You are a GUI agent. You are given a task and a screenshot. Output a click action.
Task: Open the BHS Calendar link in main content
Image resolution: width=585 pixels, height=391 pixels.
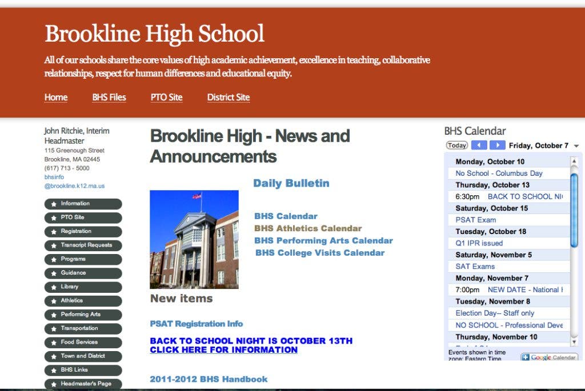pyautogui.click(x=286, y=216)
